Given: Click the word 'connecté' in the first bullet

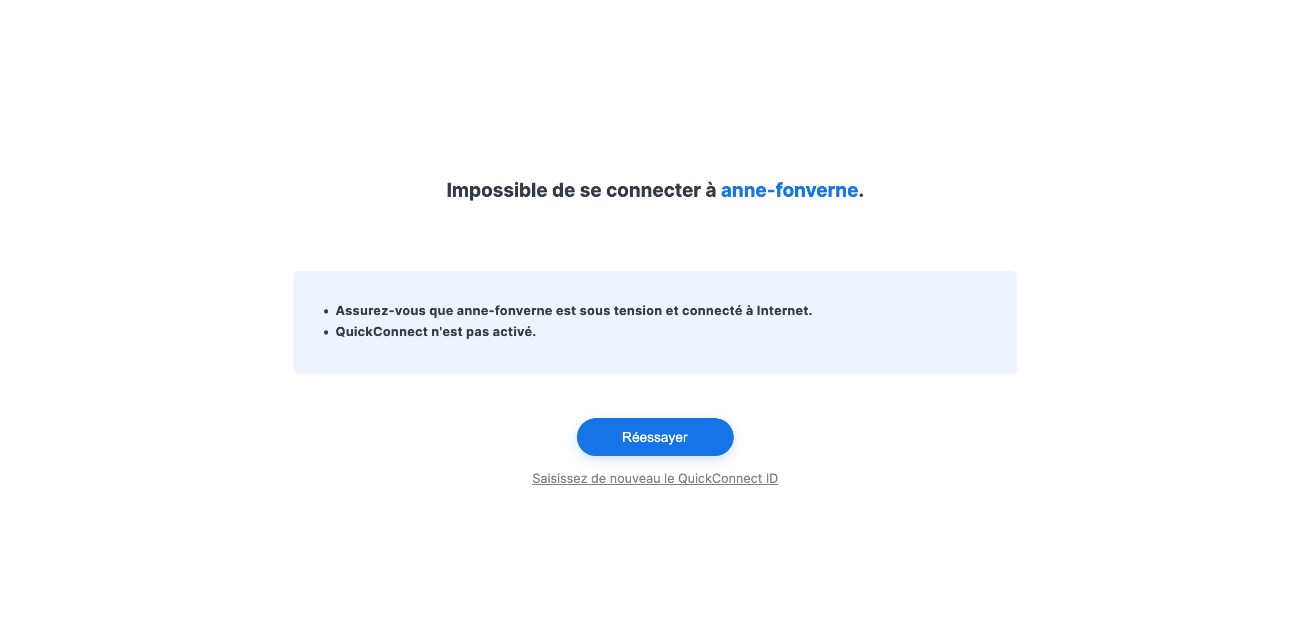Looking at the screenshot, I should click(712, 310).
